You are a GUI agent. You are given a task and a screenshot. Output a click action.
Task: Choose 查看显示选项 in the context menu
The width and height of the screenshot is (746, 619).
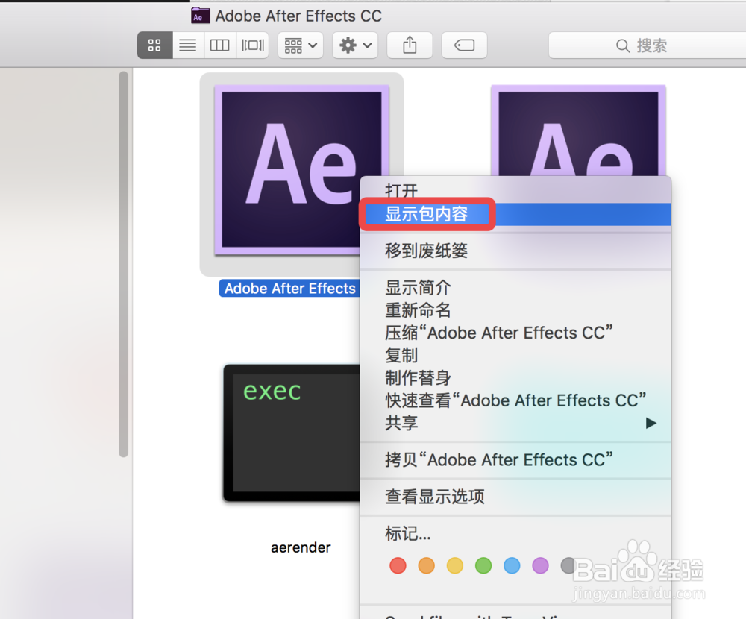click(x=515, y=497)
